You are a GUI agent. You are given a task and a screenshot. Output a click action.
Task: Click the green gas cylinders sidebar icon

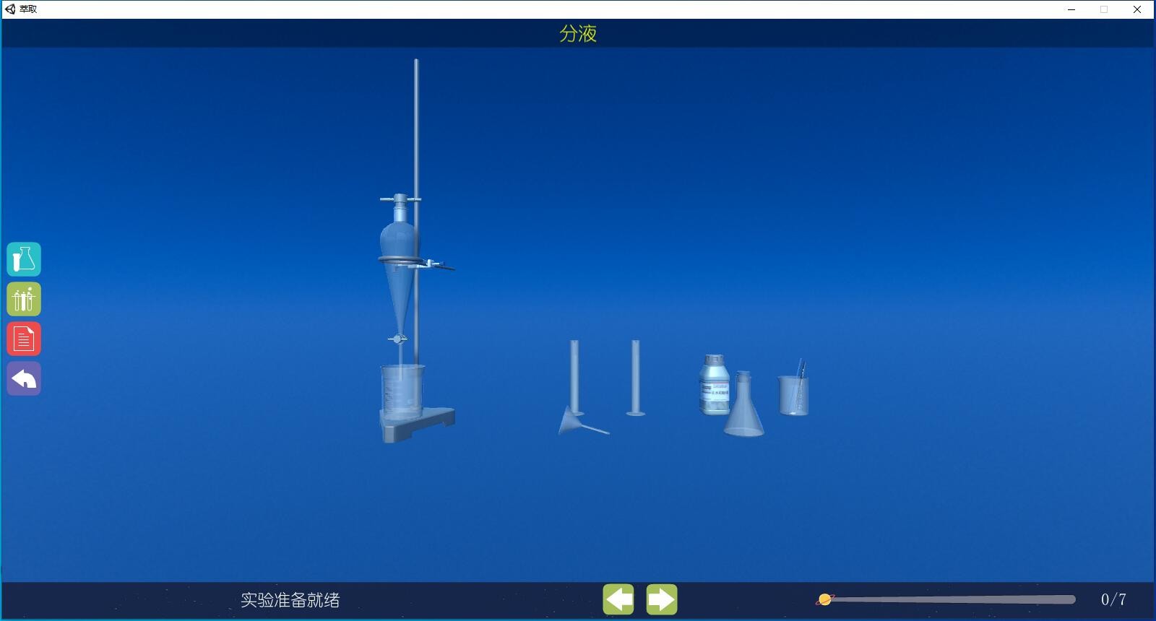click(24, 299)
